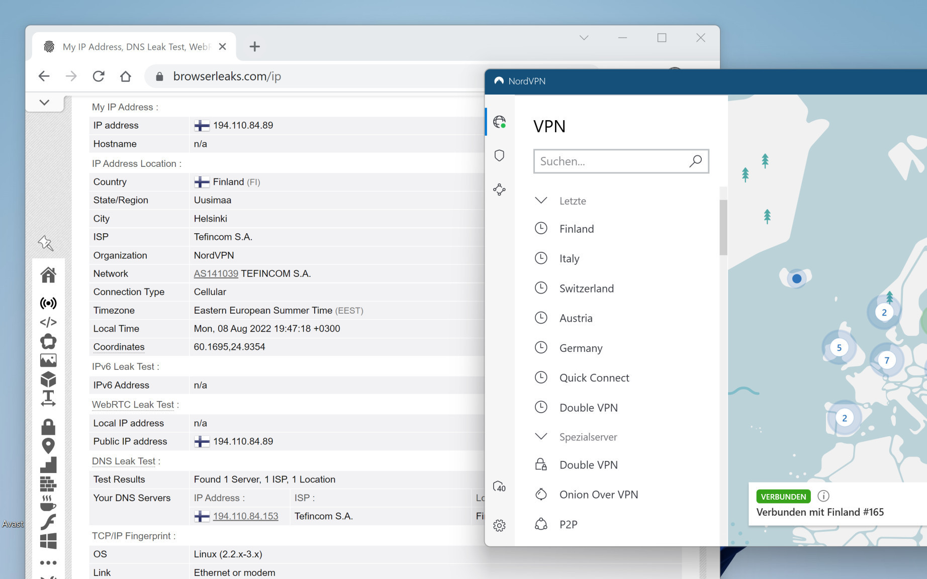Click the pin icon above BrowserLeaks sidebar
The image size is (927, 579).
46,243
